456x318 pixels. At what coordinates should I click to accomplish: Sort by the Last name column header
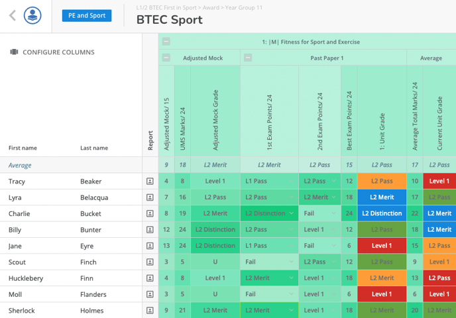pyautogui.click(x=93, y=148)
